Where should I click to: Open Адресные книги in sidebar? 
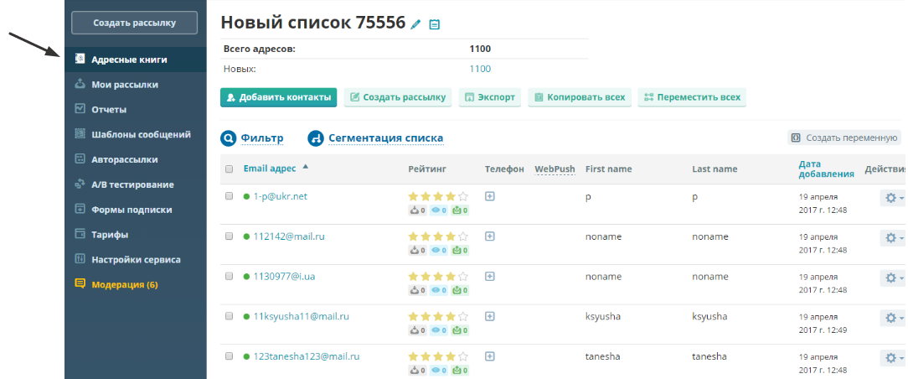[136, 59]
